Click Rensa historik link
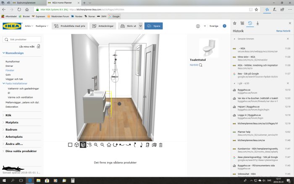Viewport: 294px width, 184px height. (x=283, y=31)
